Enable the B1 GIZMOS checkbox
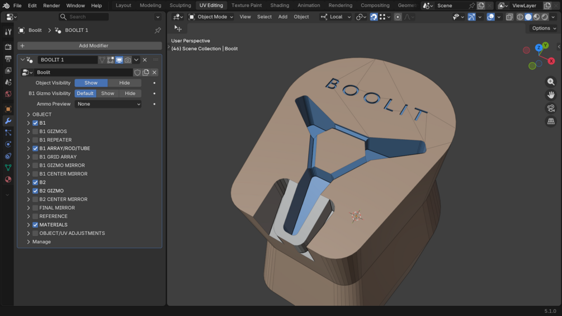The height and width of the screenshot is (316, 562). click(x=35, y=131)
